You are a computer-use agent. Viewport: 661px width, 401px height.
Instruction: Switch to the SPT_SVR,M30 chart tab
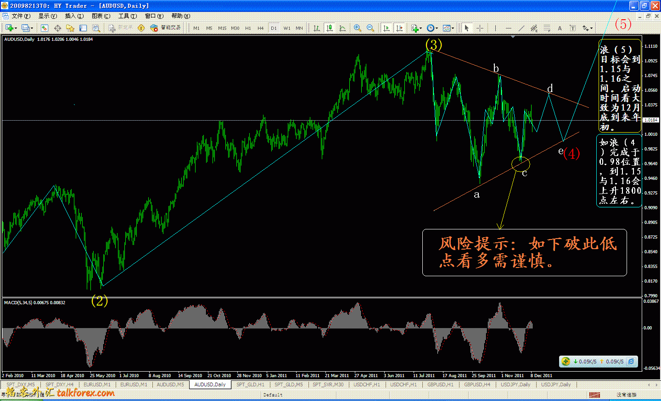(x=328, y=384)
